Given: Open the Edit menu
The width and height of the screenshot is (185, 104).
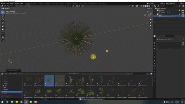Looking at the screenshot, I should click(x=8, y=3).
